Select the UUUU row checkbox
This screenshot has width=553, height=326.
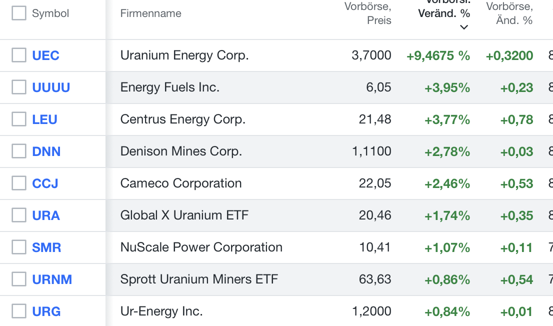tap(19, 87)
